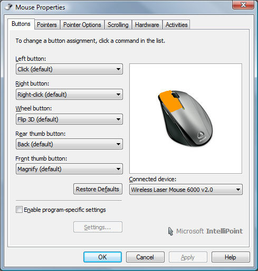Expand the Rear thumb button dropdown
258x271 pixels.
[69, 144]
